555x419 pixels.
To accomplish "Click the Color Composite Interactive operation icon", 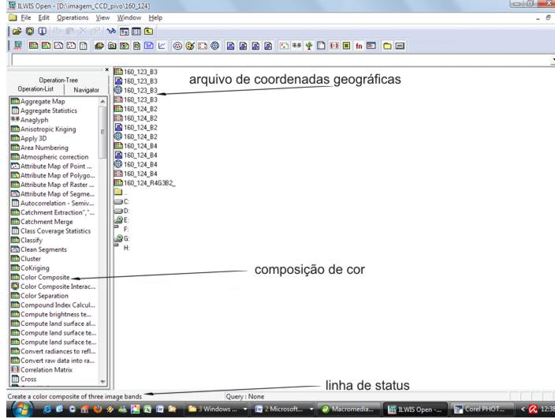I will [x=15, y=286].
